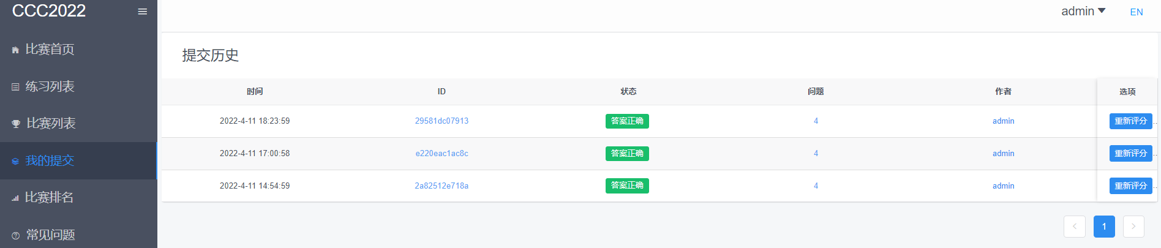The width and height of the screenshot is (1161, 248).
Task: Click 重新评分 for the 14:54:59 submission
Action: [x=1130, y=186]
